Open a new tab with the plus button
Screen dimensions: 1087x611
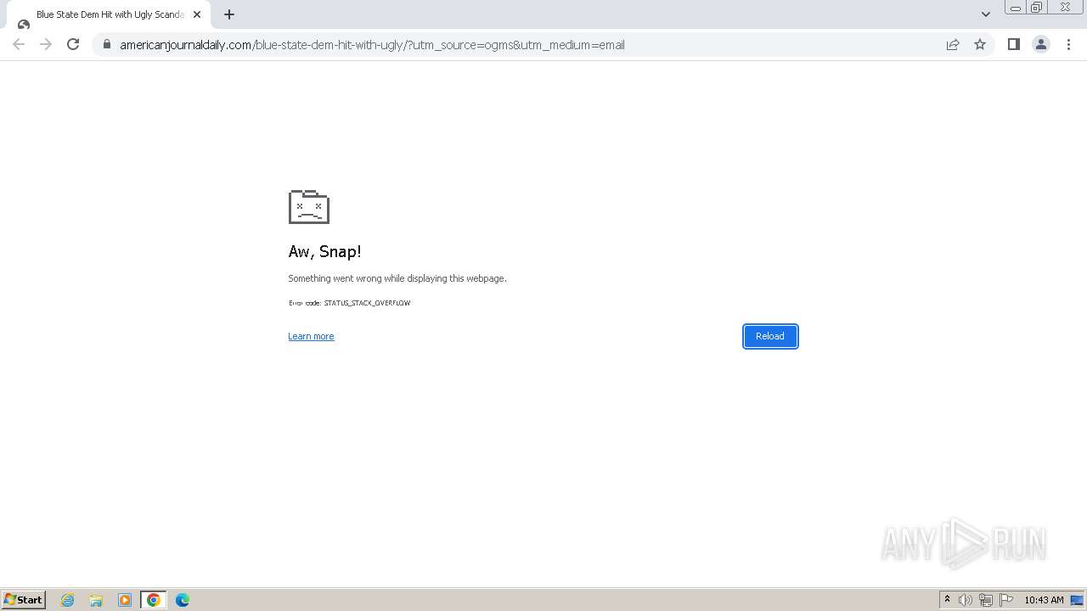229,14
